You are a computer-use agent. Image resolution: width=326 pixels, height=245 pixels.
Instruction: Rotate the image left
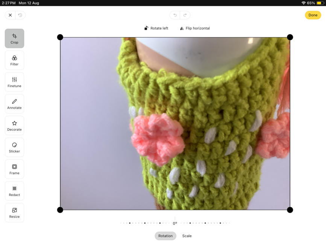click(156, 28)
